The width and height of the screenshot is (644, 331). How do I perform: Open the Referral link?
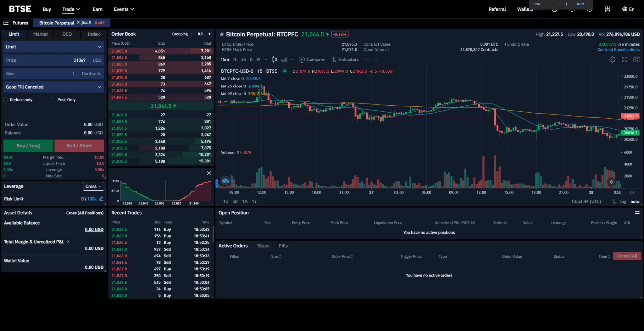[497, 9]
